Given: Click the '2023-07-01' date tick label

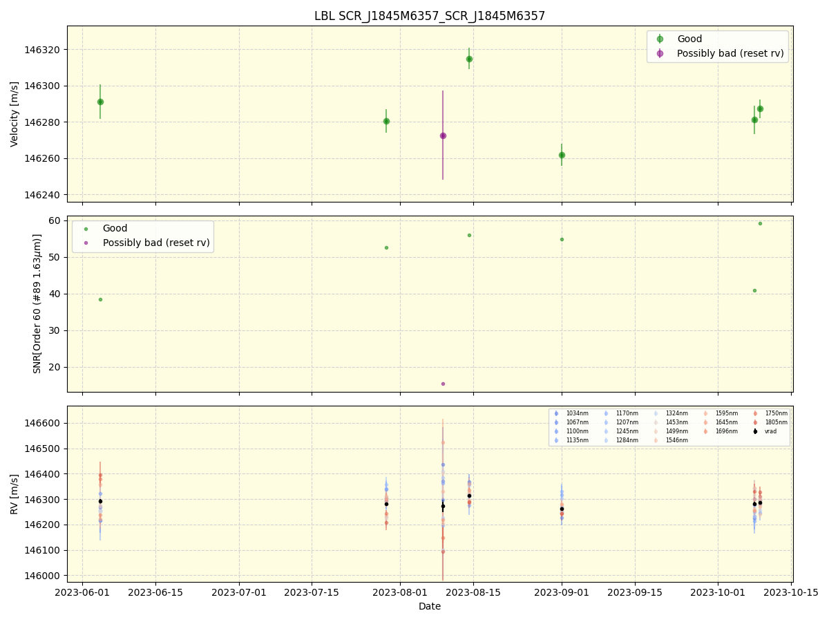Looking at the screenshot, I should click(239, 592).
